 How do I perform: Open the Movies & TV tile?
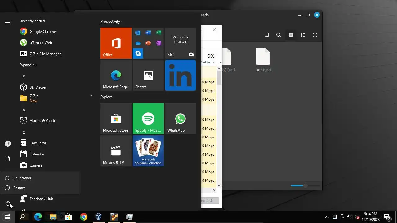click(x=116, y=151)
